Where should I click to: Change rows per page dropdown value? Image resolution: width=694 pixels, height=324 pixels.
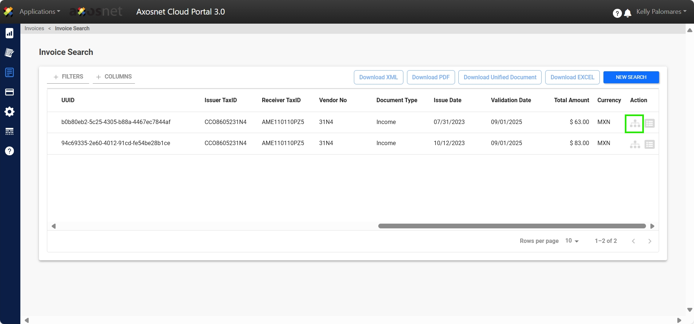572,241
